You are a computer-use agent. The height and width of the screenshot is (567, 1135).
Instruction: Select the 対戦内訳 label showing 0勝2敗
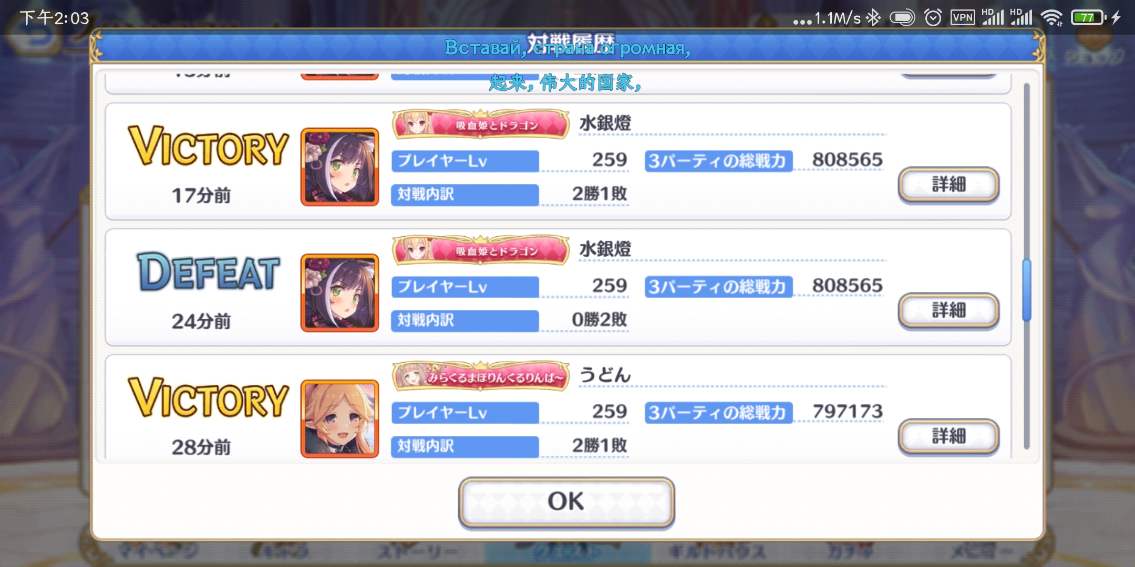465,320
